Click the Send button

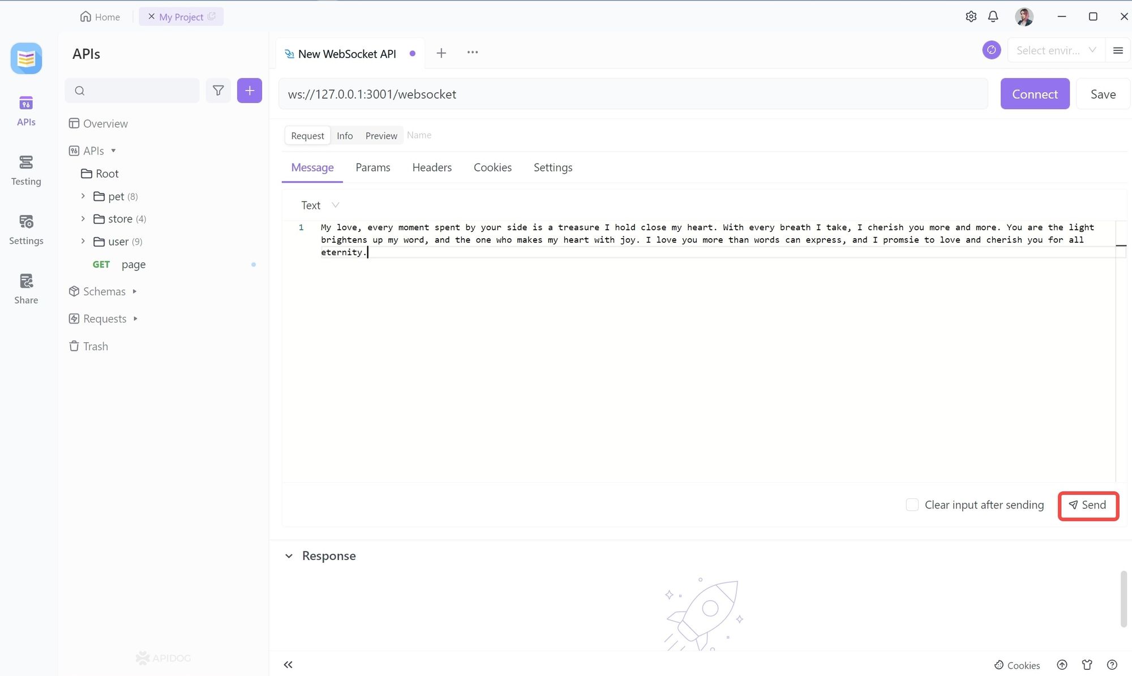(1088, 505)
